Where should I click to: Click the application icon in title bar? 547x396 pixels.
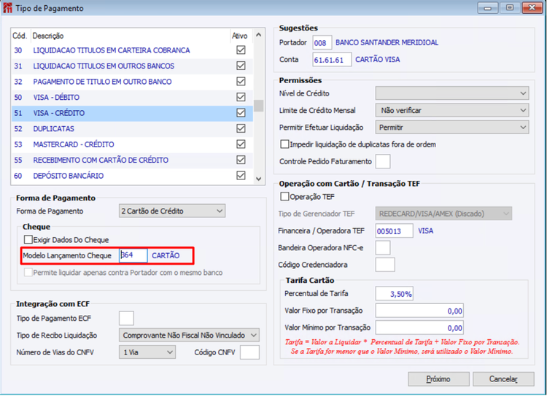(7, 8)
